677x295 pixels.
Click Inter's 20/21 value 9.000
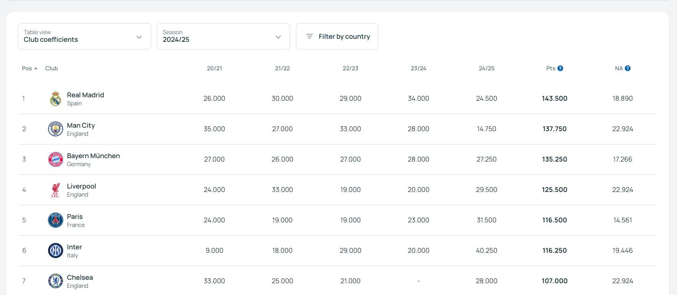(x=214, y=251)
